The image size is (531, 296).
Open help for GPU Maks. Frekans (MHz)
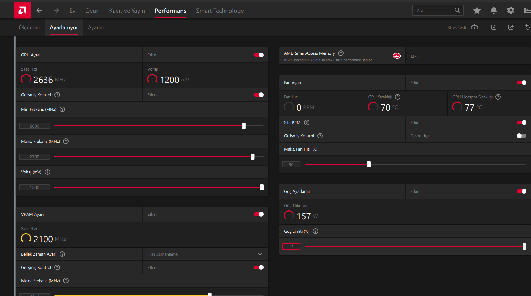point(66,141)
